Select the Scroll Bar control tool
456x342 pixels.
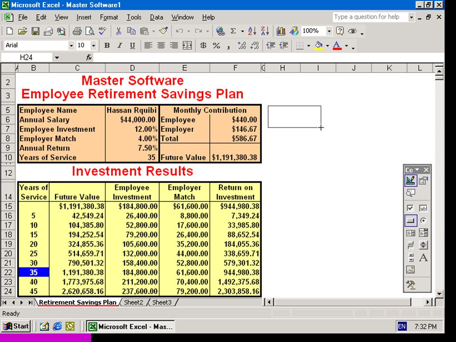pos(410,257)
